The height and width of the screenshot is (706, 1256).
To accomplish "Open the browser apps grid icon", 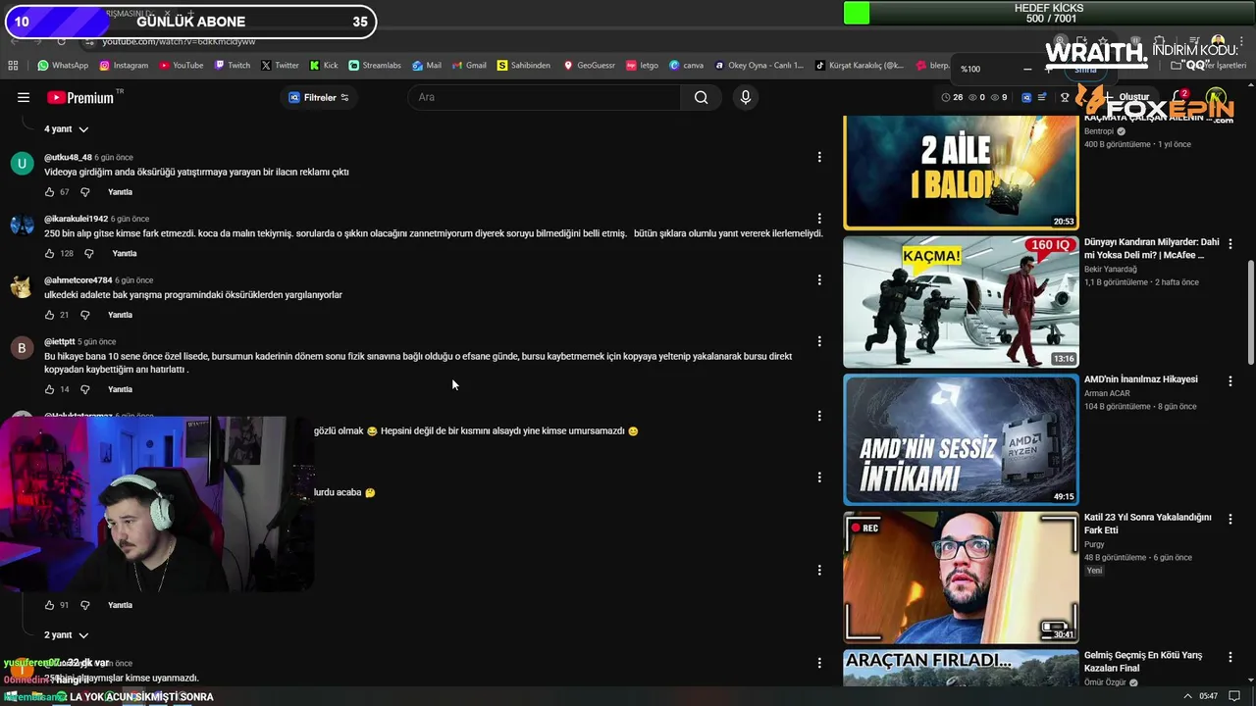I will tap(13, 66).
